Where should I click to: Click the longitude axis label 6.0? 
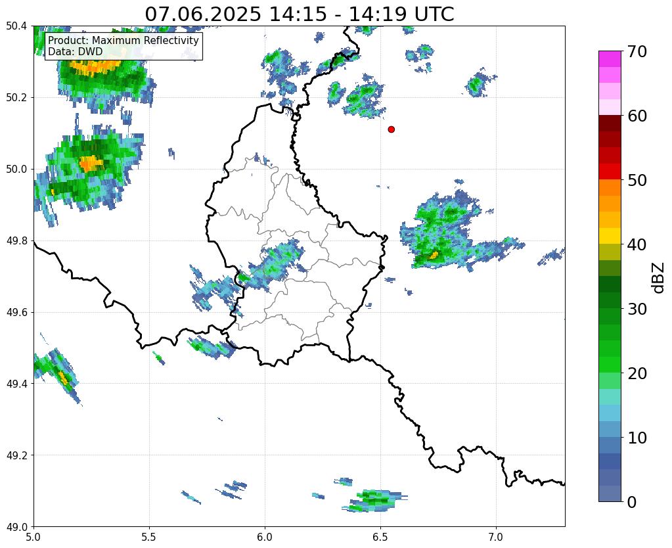coord(265,537)
